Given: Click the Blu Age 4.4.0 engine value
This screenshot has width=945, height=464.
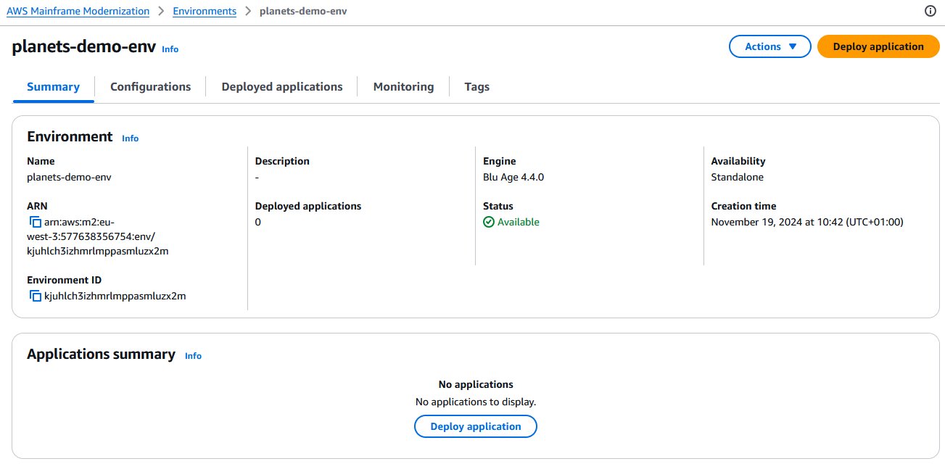Looking at the screenshot, I should tap(513, 177).
